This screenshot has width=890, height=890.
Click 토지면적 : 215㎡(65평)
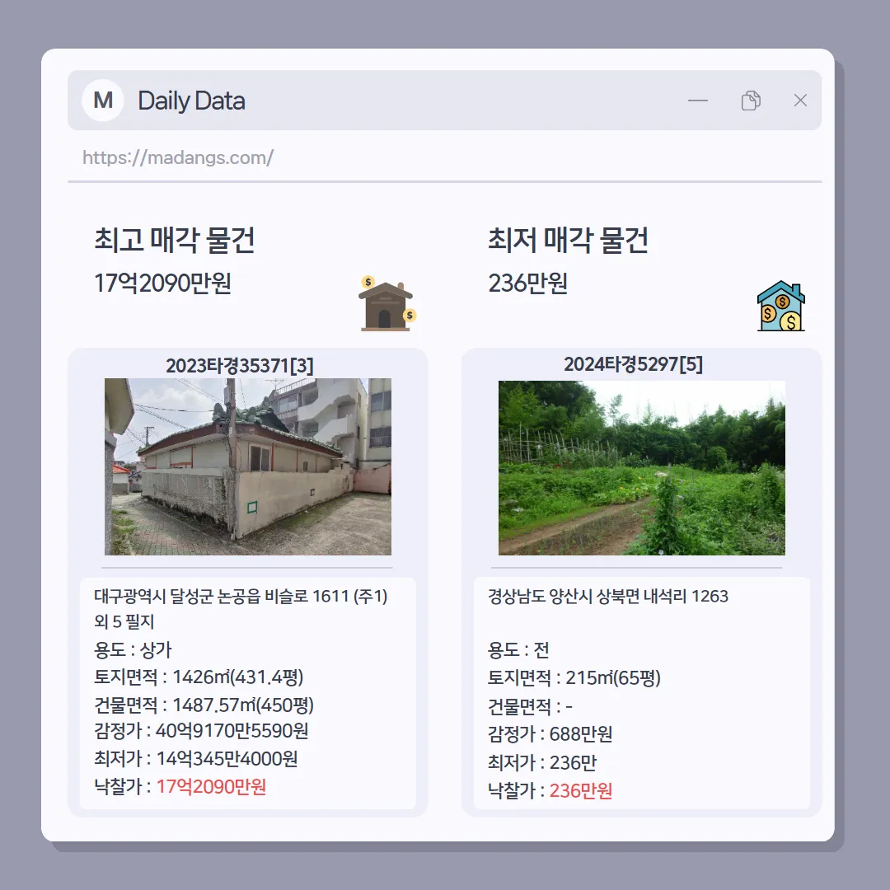click(574, 677)
